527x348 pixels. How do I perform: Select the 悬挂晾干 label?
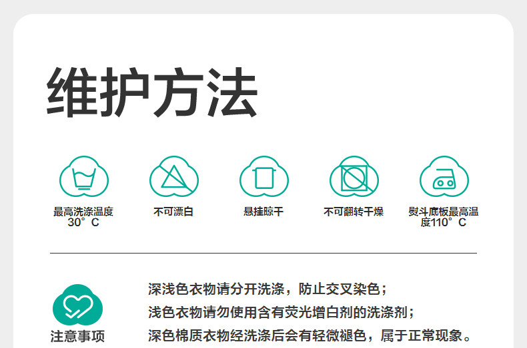263,212
